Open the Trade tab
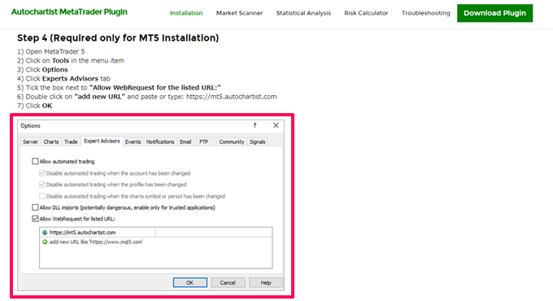 pyautogui.click(x=71, y=142)
